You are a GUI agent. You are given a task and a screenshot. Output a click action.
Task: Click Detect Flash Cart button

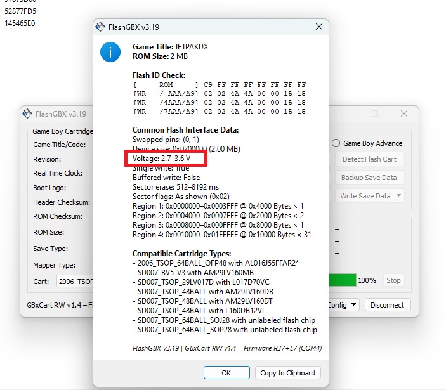point(369,159)
